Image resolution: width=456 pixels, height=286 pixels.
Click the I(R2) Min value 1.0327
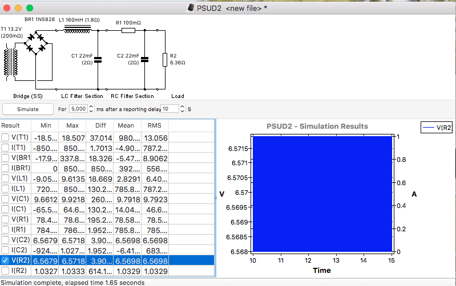click(46, 272)
